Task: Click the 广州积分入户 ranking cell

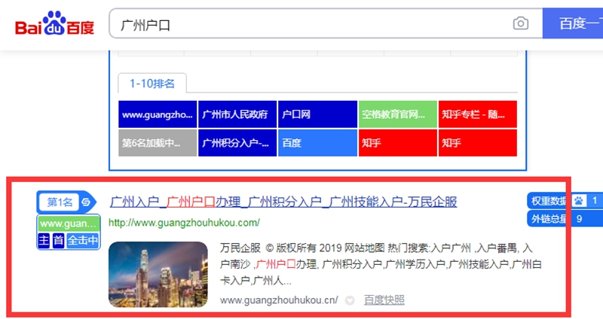Action: point(237,143)
